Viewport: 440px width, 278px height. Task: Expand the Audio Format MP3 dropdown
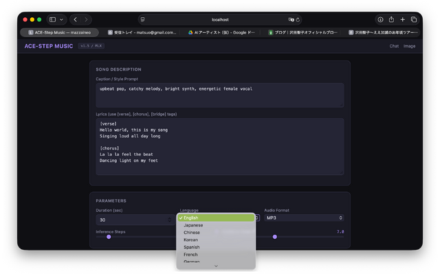tap(303, 218)
